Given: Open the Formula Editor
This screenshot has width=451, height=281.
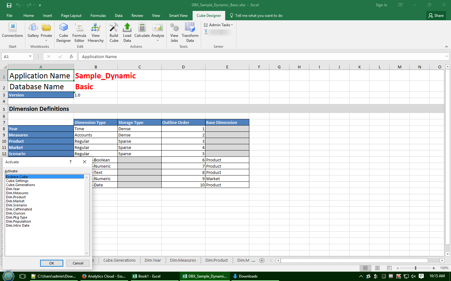Looking at the screenshot, I should coord(79,32).
